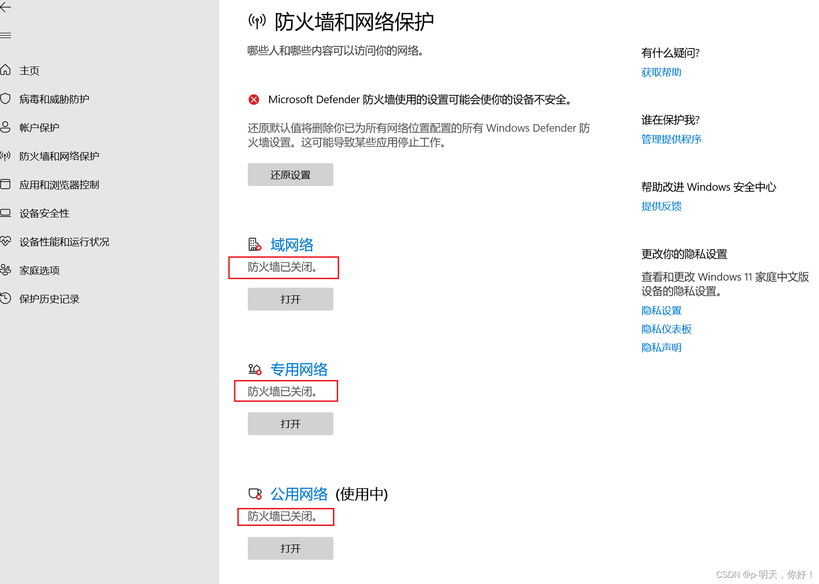Click the firewall antenna icon in sidebar
The width and height of the screenshot is (819, 584).
click(5, 156)
